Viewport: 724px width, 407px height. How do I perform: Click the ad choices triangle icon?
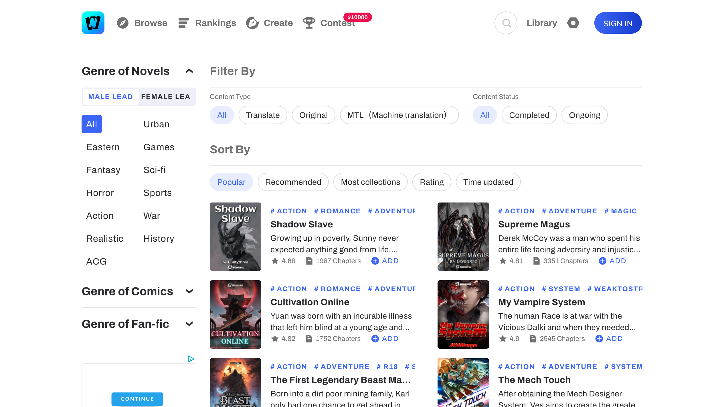(x=191, y=359)
